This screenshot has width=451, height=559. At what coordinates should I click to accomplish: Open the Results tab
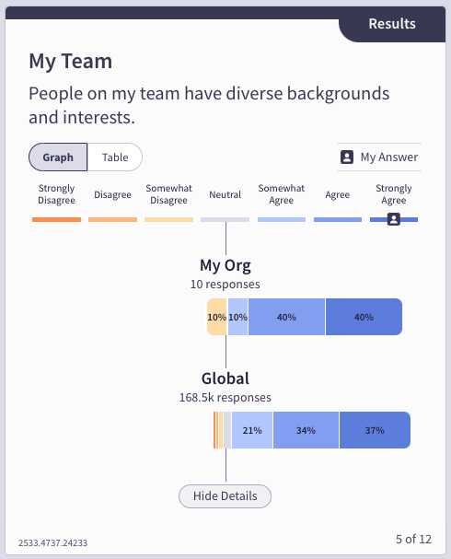coord(392,24)
